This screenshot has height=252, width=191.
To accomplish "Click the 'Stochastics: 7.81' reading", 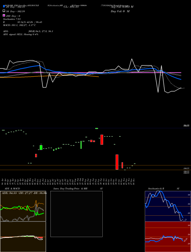I will [12, 19].
